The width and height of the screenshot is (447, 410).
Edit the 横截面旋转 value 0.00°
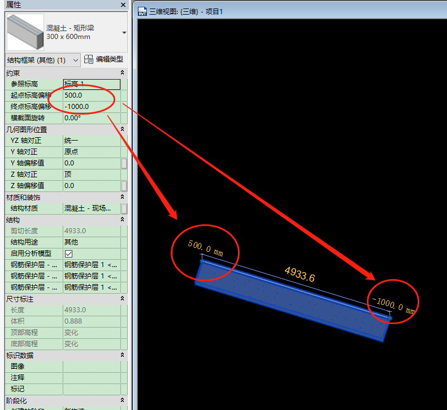pyautogui.click(x=92, y=118)
